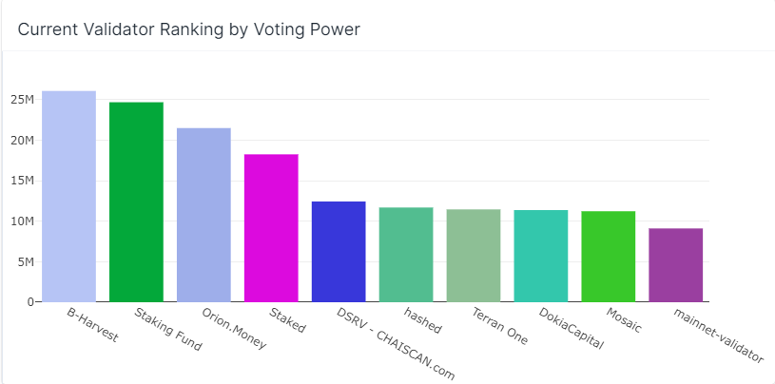Click the 'Staking Fund' x-axis label text
775x384 pixels.
(168, 329)
